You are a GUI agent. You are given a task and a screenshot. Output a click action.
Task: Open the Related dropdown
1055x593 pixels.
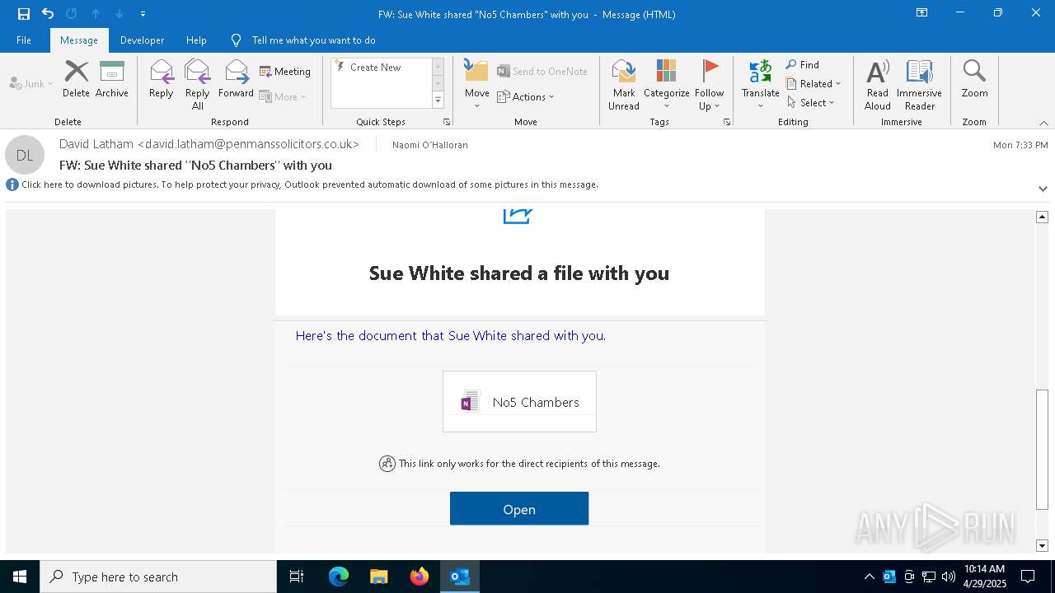pyautogui.click(x=814, y=83)
